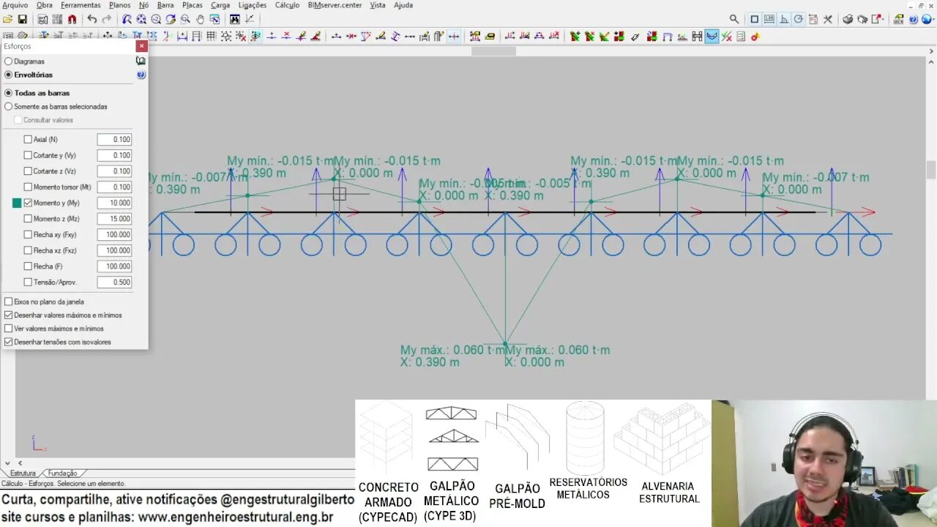Image resolution: width=937 pixels, height=527 pixels.
Task: Click the Momento y teal color swatch
Action: tap(17, 203)
